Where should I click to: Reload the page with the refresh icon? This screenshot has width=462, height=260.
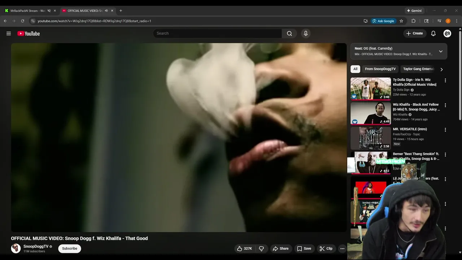[22, 21]
